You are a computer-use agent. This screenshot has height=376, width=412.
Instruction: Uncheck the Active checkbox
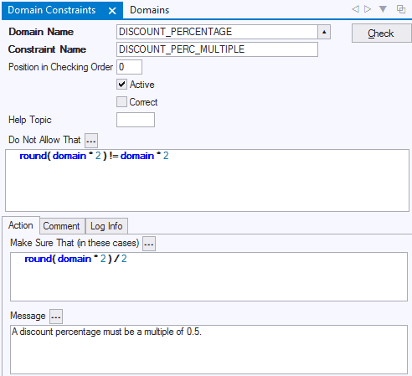tap(121, 85)
